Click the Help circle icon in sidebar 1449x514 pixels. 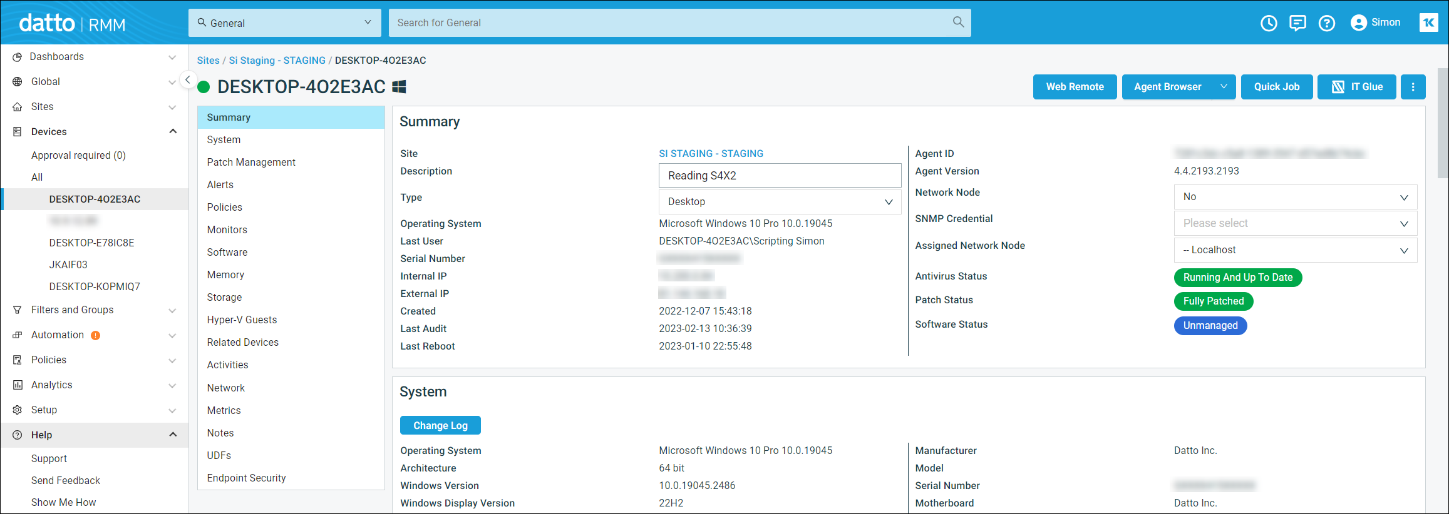18,435
